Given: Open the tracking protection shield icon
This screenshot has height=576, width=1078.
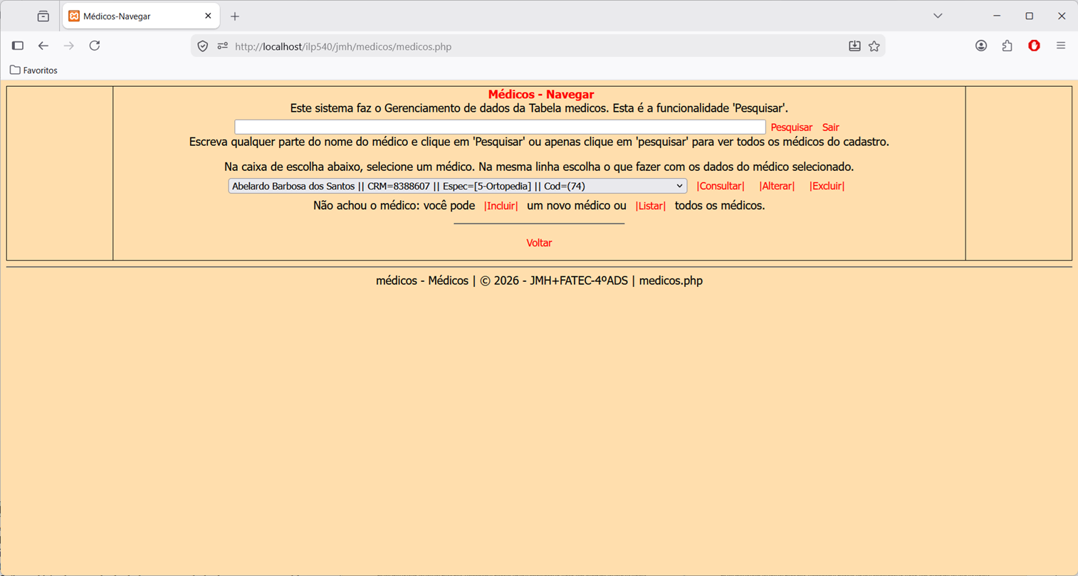Looking at the screenshot, I should (x=203, y=46).
